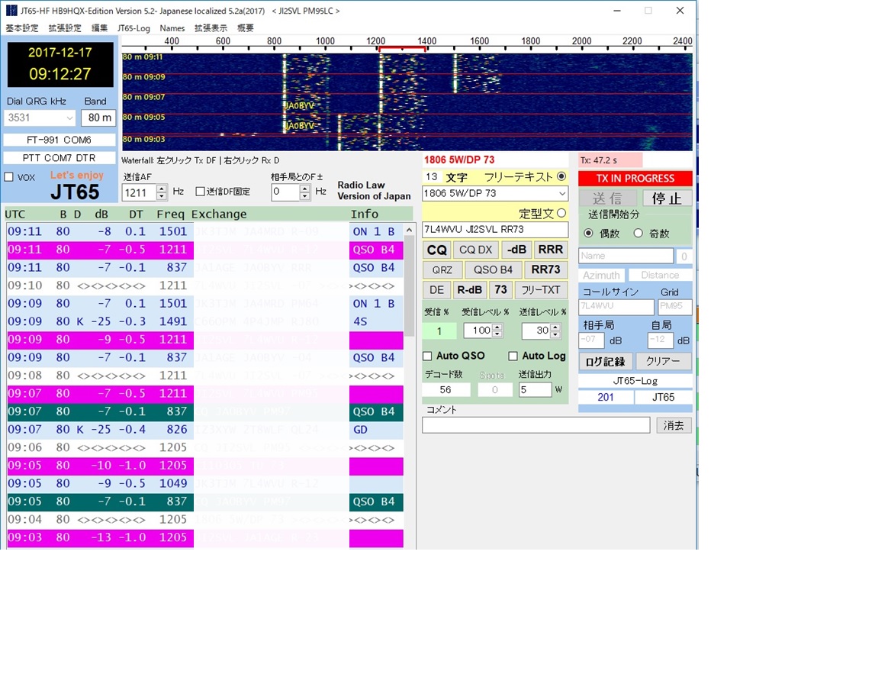Enable the VOX checkbox
875x687 pixels.
click(9, 177)
